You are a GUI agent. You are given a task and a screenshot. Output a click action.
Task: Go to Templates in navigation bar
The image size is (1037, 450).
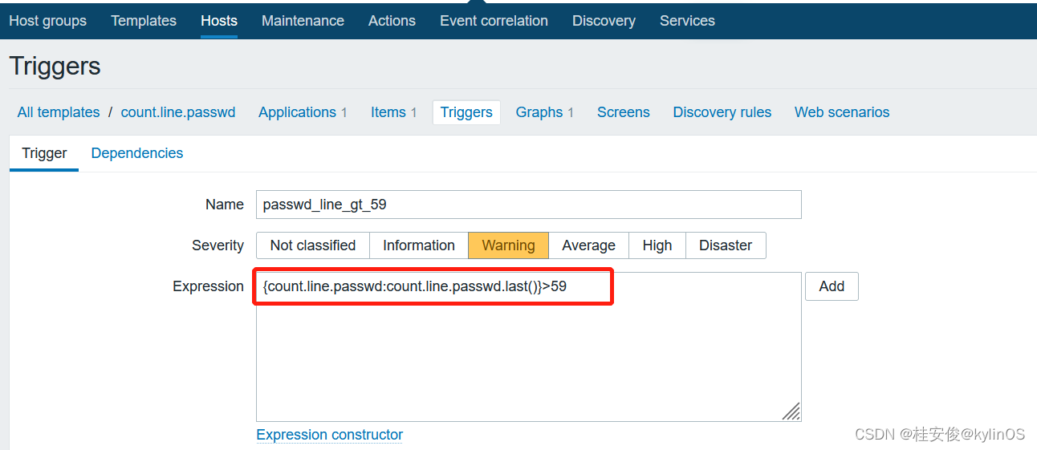point(144,21)
